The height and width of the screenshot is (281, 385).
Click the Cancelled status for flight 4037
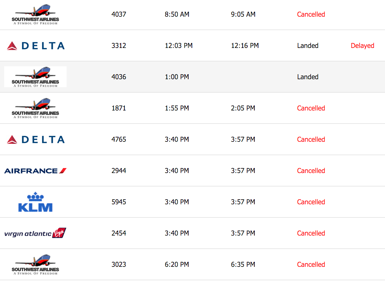tap(311, 14)
